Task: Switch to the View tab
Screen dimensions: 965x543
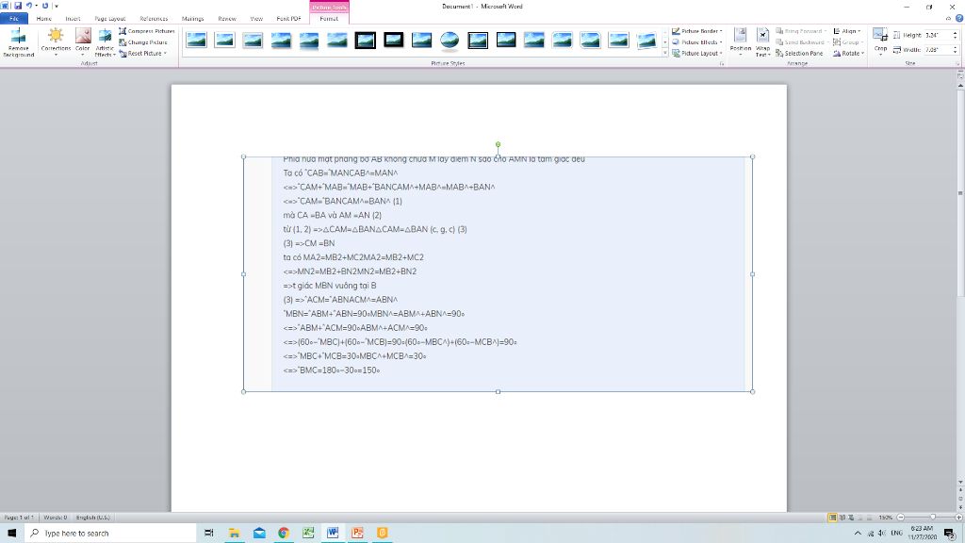Action: pyautogui.click(x=256, y=19)
